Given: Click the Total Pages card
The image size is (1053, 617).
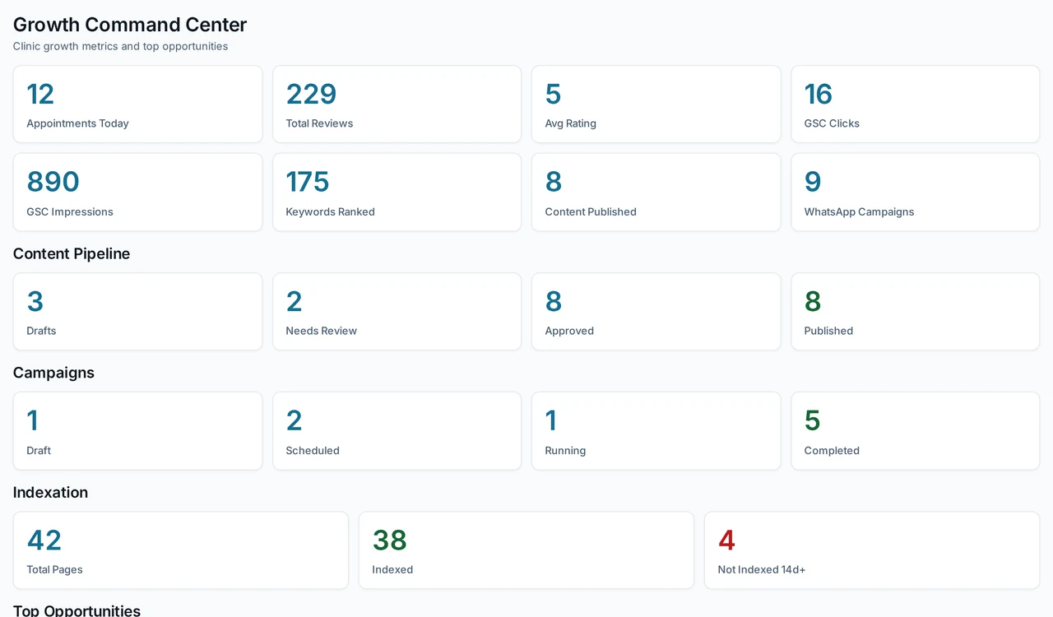Looking at the screenshot, I should (180, 550).
